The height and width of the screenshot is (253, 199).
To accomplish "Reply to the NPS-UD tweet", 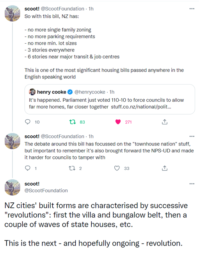I will (28, 168).
